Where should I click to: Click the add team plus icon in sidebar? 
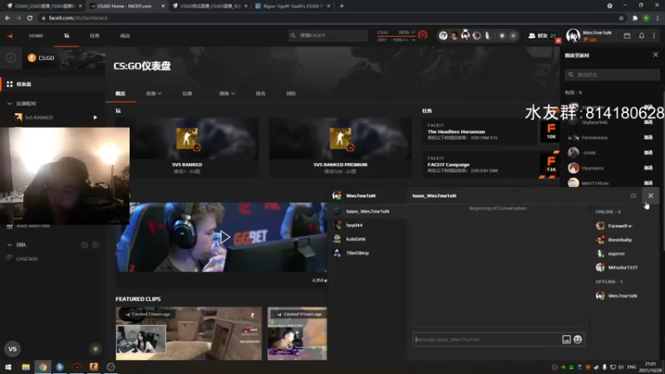pos(96,244)
